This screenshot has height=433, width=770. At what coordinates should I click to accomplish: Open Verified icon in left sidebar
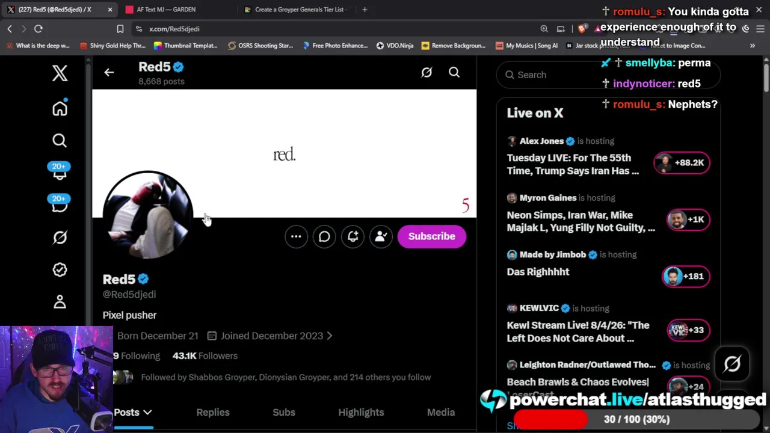pos(60,269)
